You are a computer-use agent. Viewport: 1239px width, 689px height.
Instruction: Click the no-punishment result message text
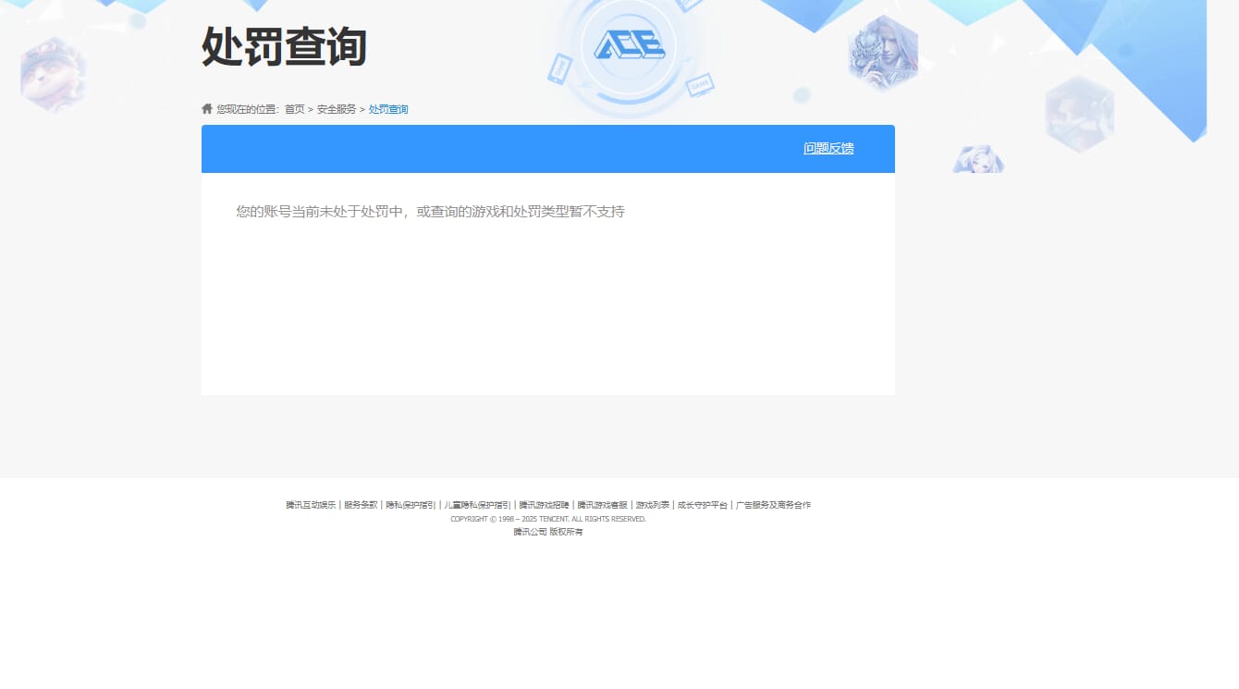pos(429,212)
